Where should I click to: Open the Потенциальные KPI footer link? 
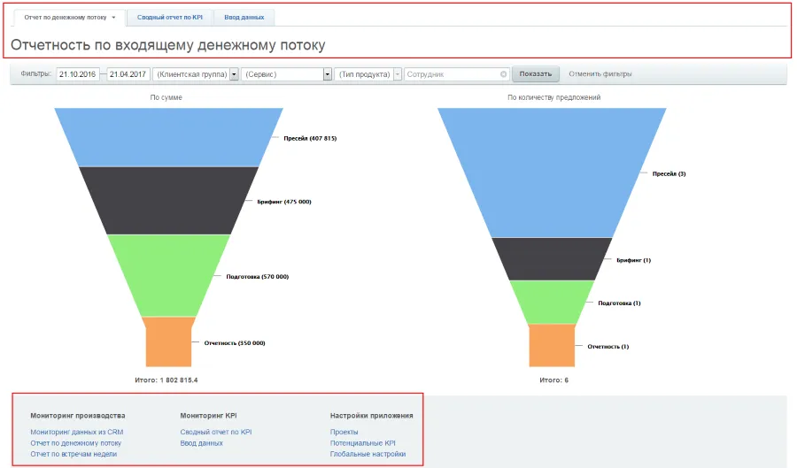click(x=362, y=442)
